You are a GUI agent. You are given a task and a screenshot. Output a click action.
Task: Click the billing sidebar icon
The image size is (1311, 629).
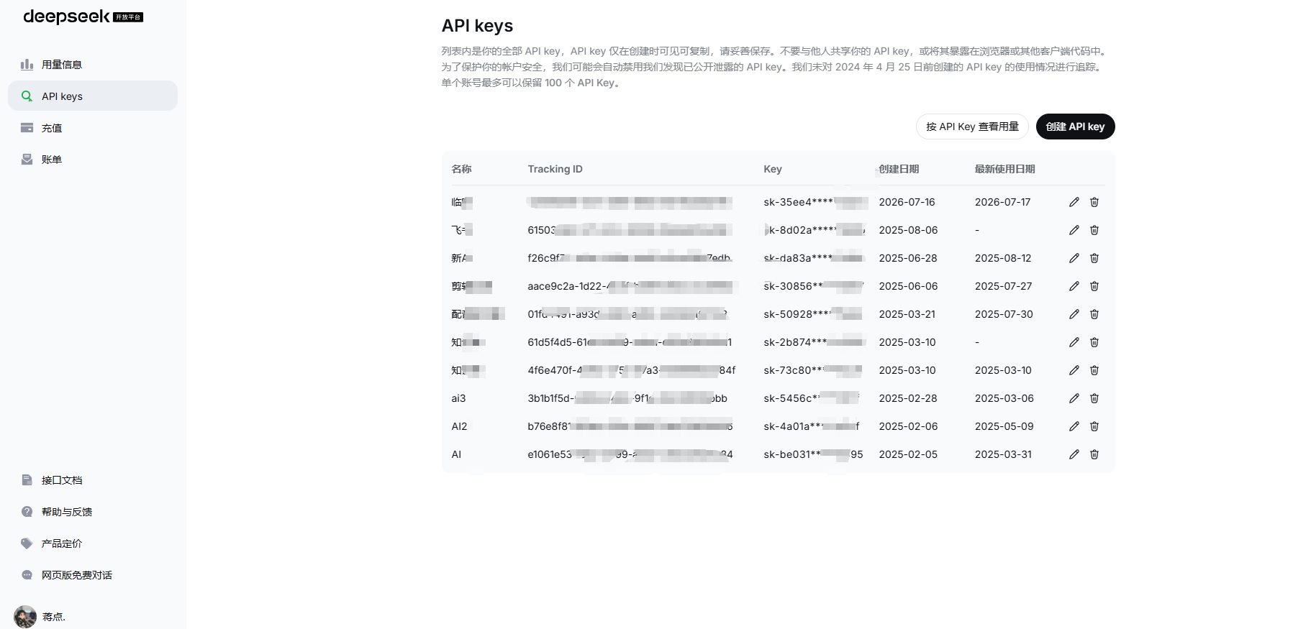[27, 160]
